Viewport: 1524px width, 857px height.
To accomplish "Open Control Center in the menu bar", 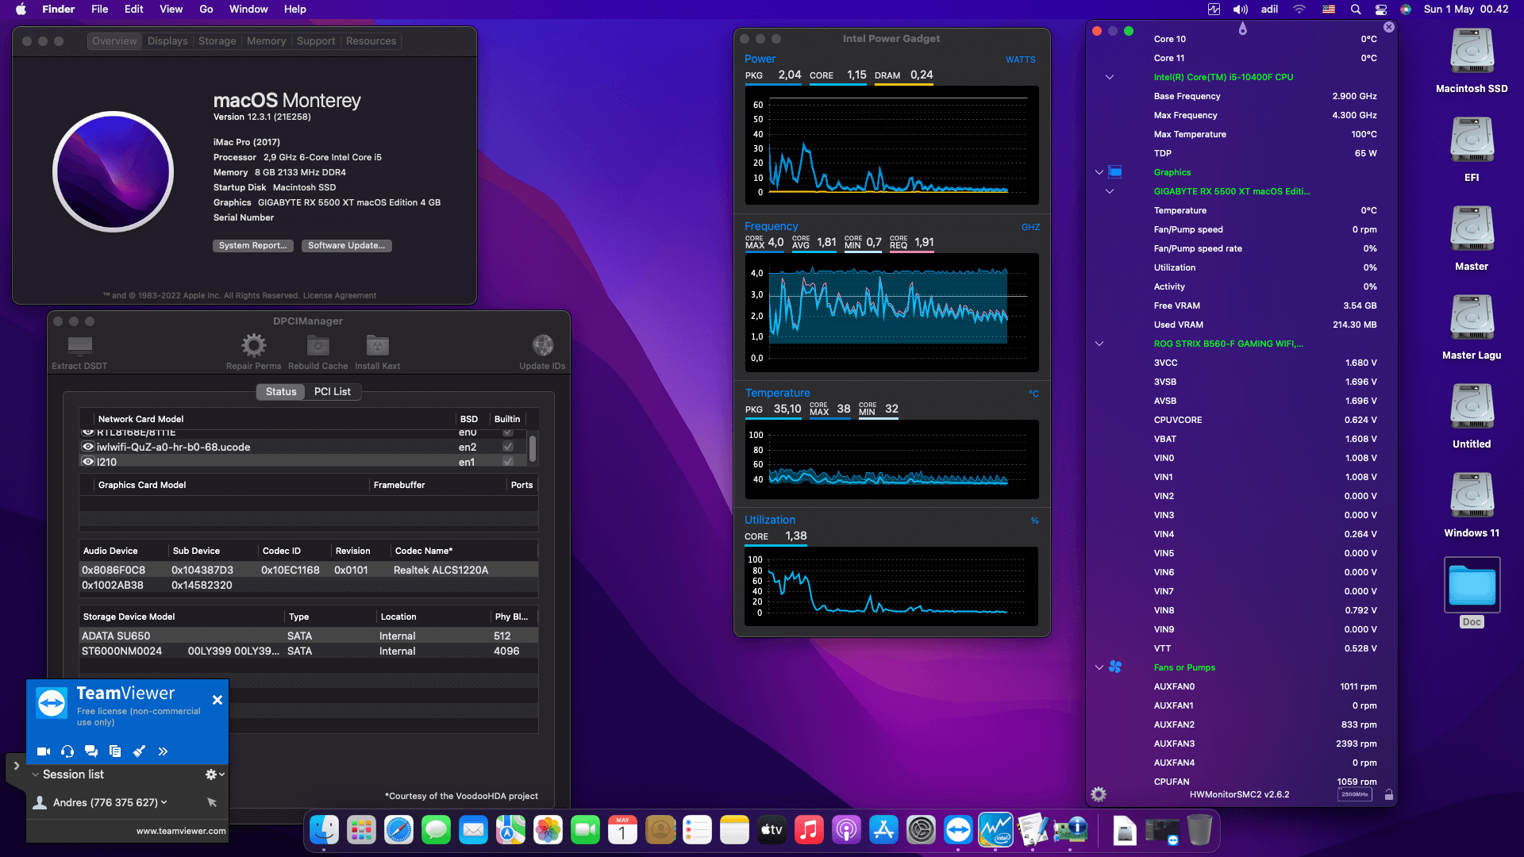I will (x=1381, y=10).
